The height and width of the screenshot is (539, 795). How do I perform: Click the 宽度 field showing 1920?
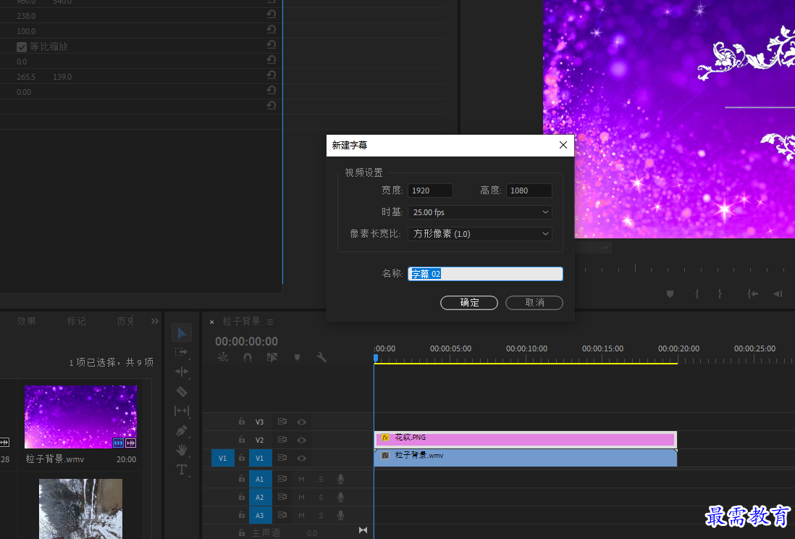coord(431,191)
